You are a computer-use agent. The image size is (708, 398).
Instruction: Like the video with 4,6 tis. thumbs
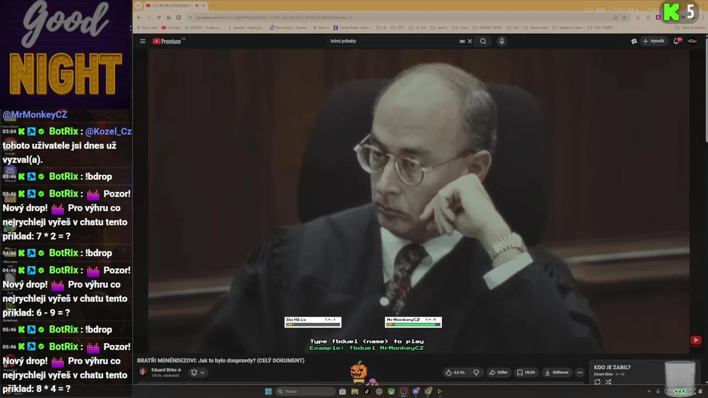click(x=456, y=373)
